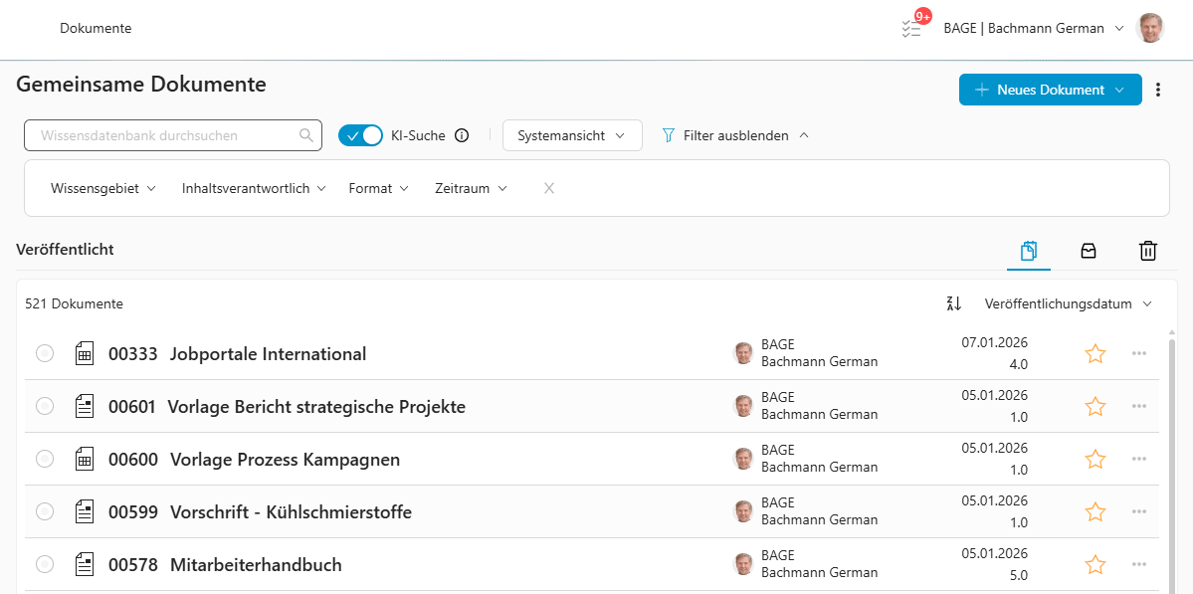
Task: Open the task checklist notifications icon
Action: 912,28
